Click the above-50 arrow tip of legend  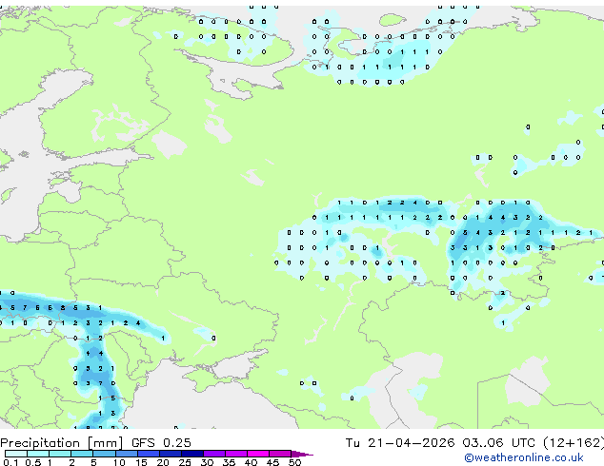[x=302, y=454]
